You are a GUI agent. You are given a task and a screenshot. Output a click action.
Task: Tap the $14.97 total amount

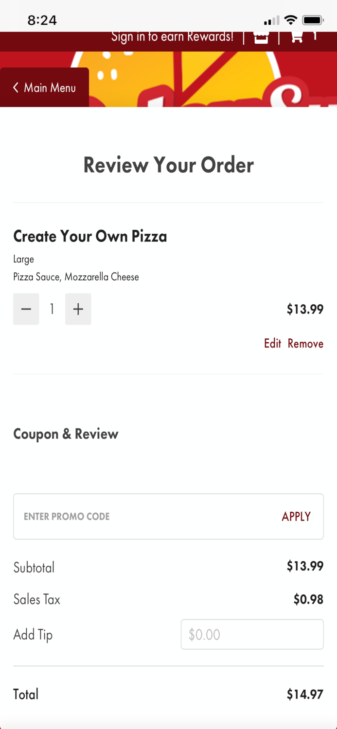coord(304,694)
